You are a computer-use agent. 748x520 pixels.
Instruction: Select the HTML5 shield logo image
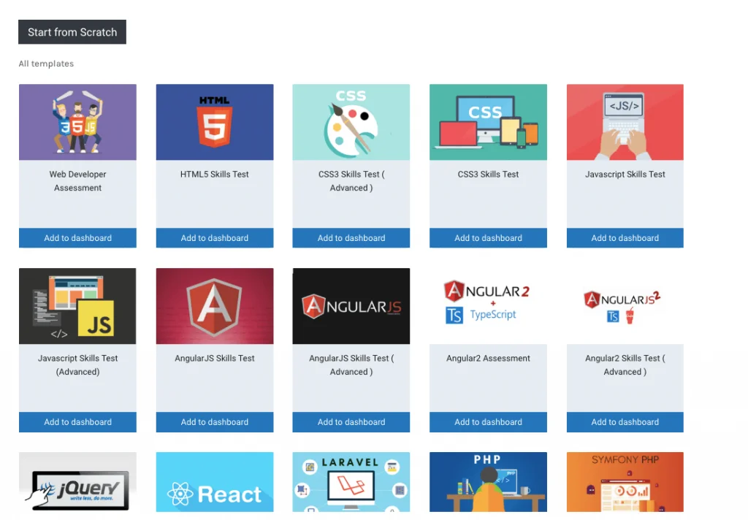click(x=215, y=122)
